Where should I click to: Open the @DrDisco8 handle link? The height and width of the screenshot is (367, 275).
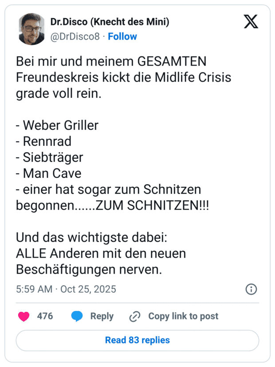click(x=75, y=36)
